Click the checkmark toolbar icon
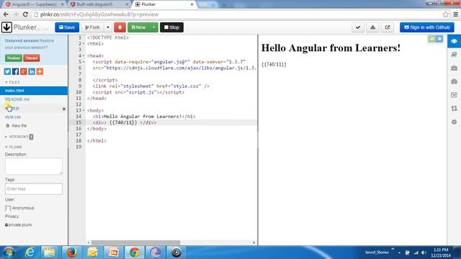461x259 pixels. coord(358,27)
